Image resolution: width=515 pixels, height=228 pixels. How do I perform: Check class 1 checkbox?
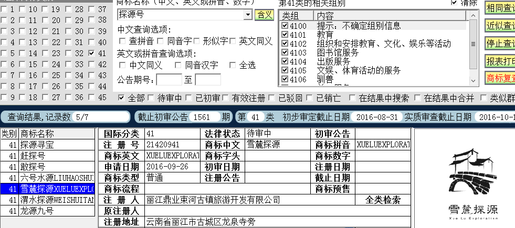pyautogui.click(x=4, y=9)
